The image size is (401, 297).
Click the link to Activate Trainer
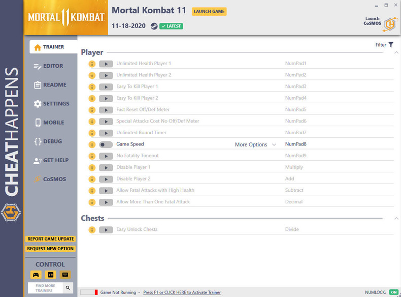point(182,292)
